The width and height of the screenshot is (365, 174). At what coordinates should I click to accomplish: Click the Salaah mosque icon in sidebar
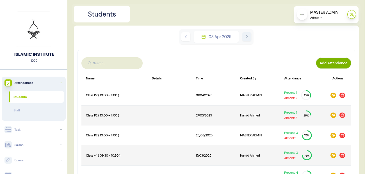[x=8, y=145]
